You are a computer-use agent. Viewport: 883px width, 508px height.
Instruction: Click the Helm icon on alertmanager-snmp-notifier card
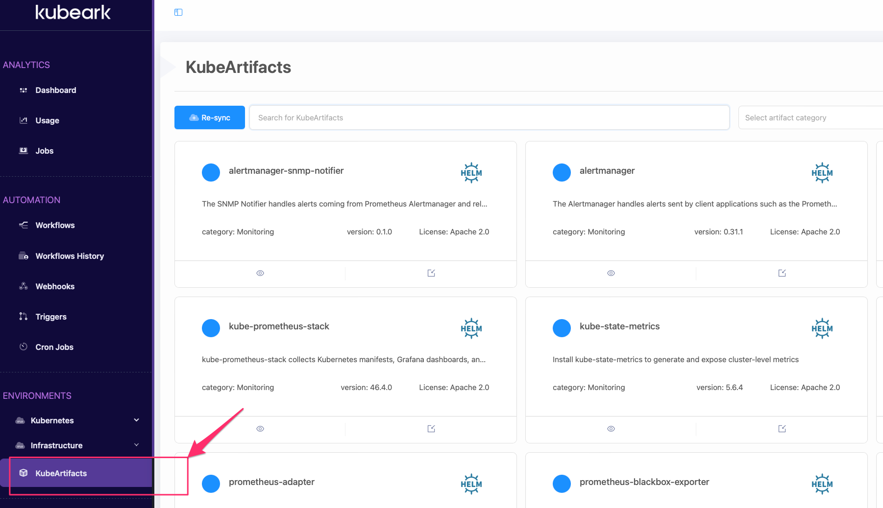point(471,173)
